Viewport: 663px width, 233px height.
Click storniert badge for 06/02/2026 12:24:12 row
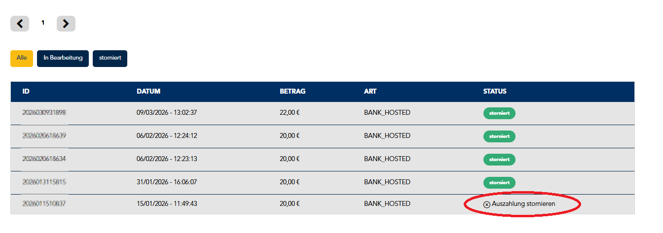(x=499, y=136)
